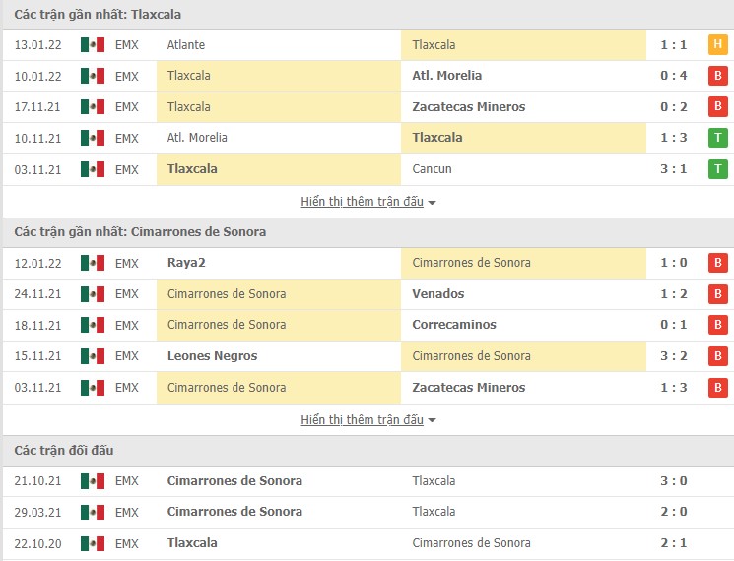Click red B badge for Atl. Morelia 0:4
Viewport: 734px width, 561px height.
pos(717,76)
